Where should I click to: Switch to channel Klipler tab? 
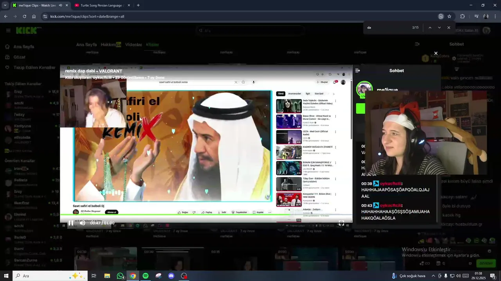point(153,45)
